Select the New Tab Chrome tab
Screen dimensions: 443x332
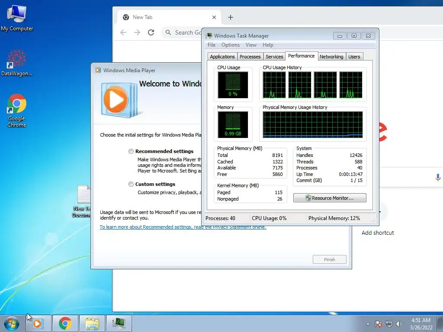click(x=169, y=17)
